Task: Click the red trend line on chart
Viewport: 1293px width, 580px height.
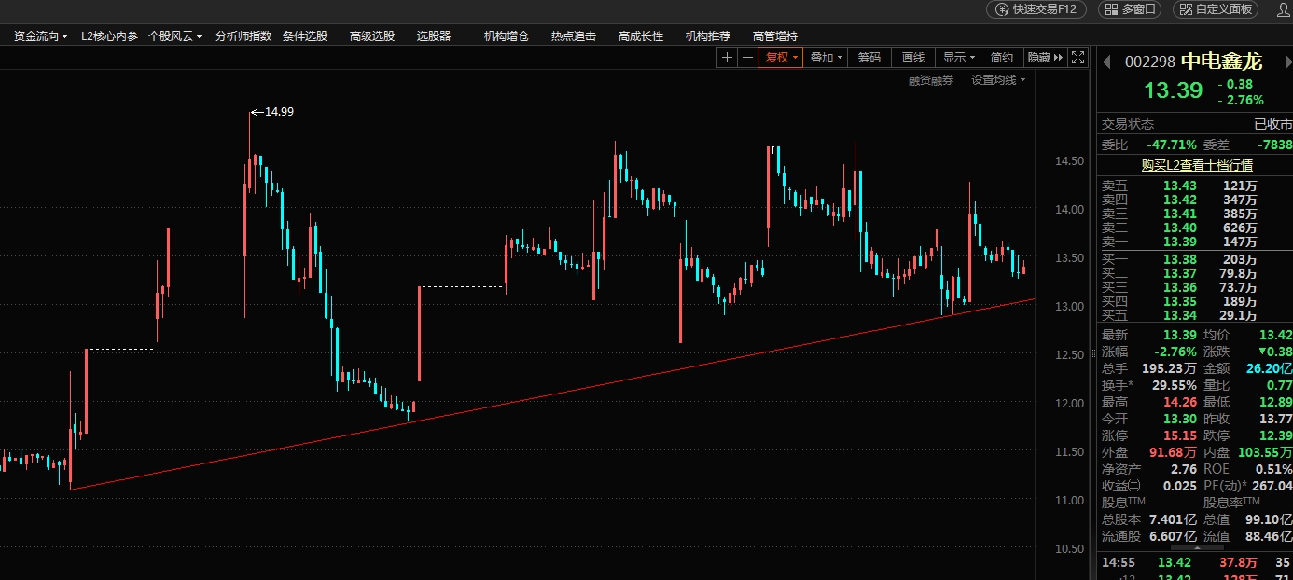Action: coord(550,394)
